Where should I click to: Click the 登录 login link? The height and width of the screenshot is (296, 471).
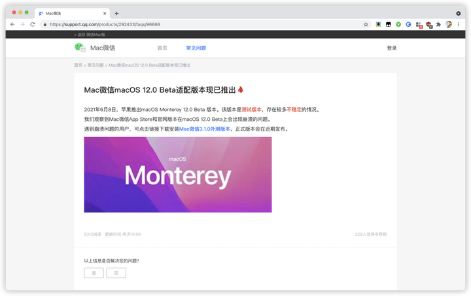click(392, 48)
